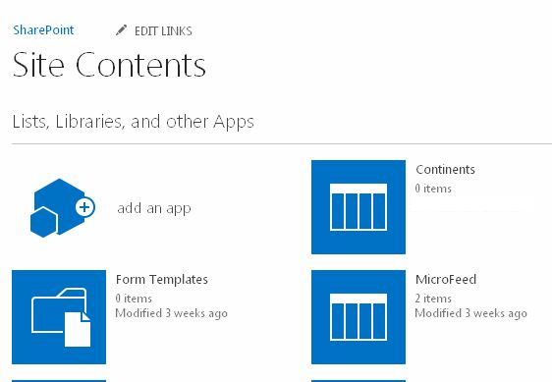Open the Form Templates library tile icon
552x382 pixels.
(59, 317)
